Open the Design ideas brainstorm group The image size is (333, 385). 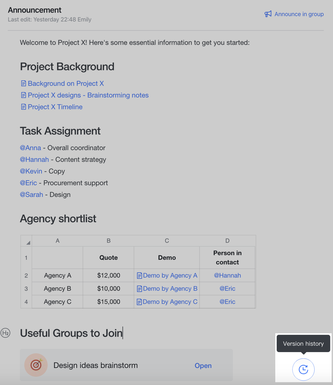203,366
